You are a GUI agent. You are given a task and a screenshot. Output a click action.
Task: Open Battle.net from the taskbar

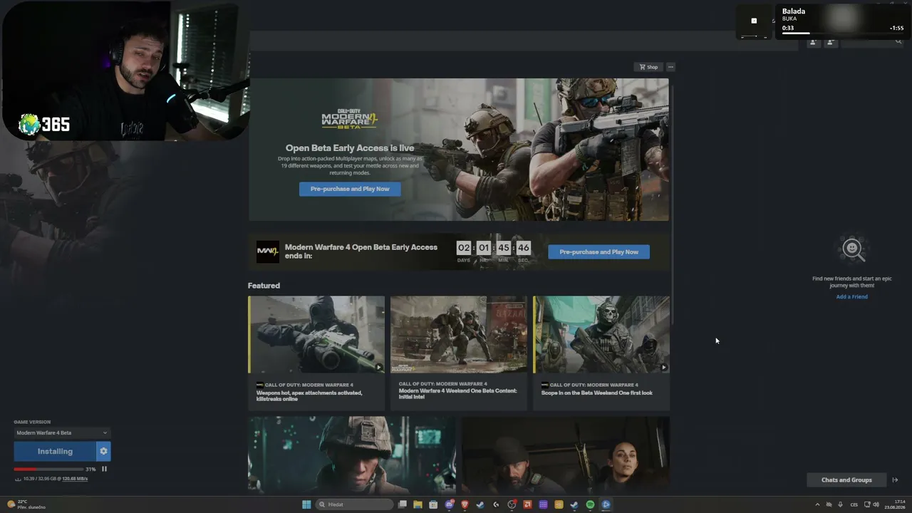pos(606,504)
